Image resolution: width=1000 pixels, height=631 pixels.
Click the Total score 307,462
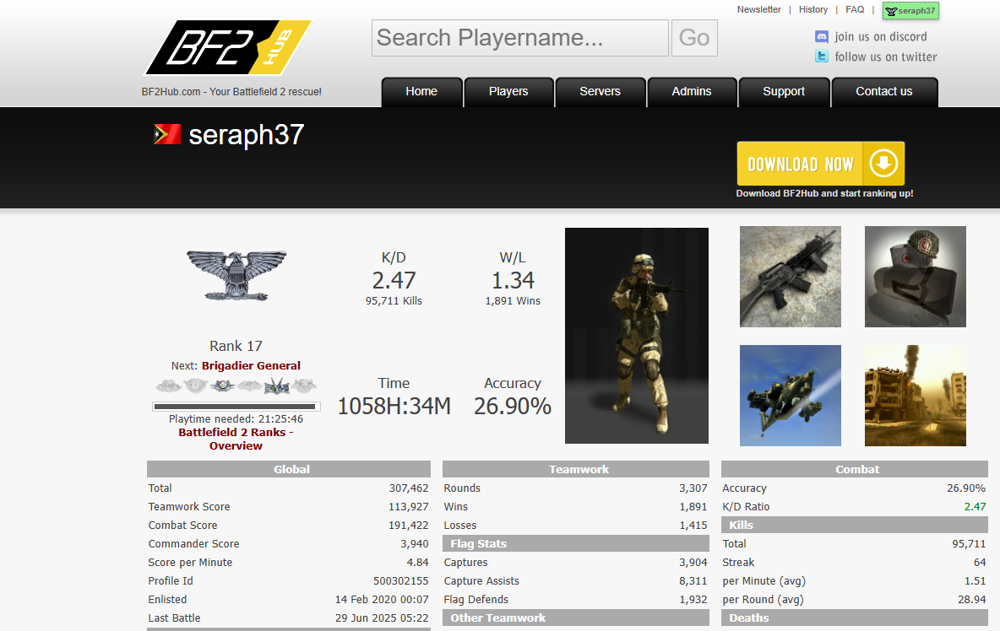(409, 488)
